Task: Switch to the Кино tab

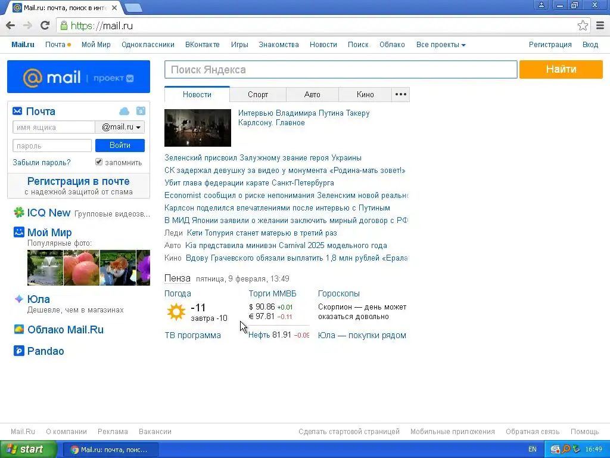Action: coord(365,94)
